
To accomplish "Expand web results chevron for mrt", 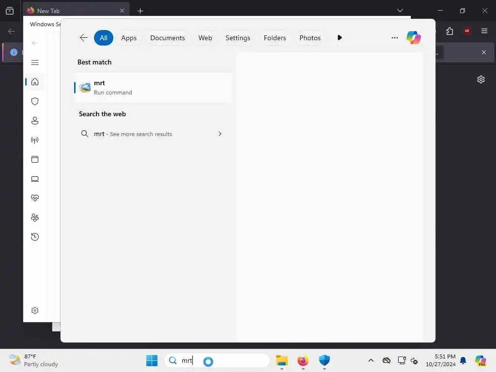I will click(220, 134).
